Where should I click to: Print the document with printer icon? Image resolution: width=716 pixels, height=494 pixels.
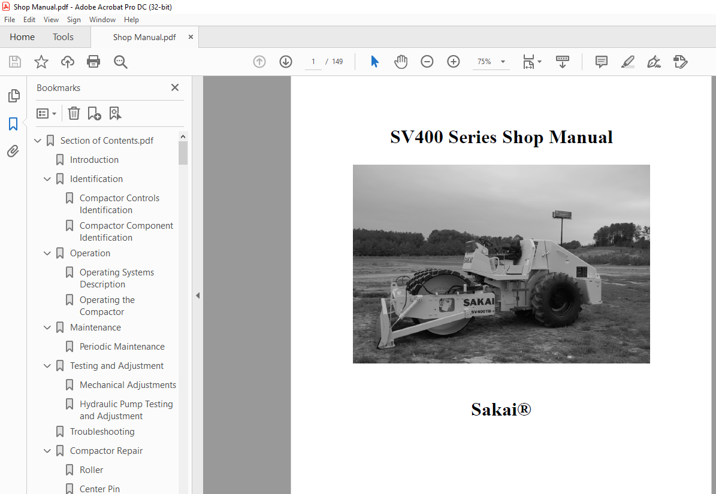[x=93, y=62]
